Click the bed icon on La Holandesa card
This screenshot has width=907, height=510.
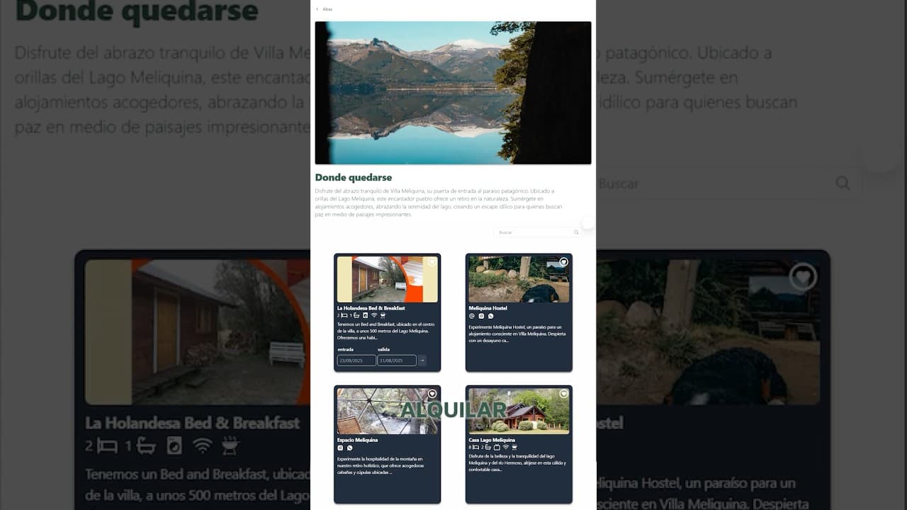tap(344, 315)
